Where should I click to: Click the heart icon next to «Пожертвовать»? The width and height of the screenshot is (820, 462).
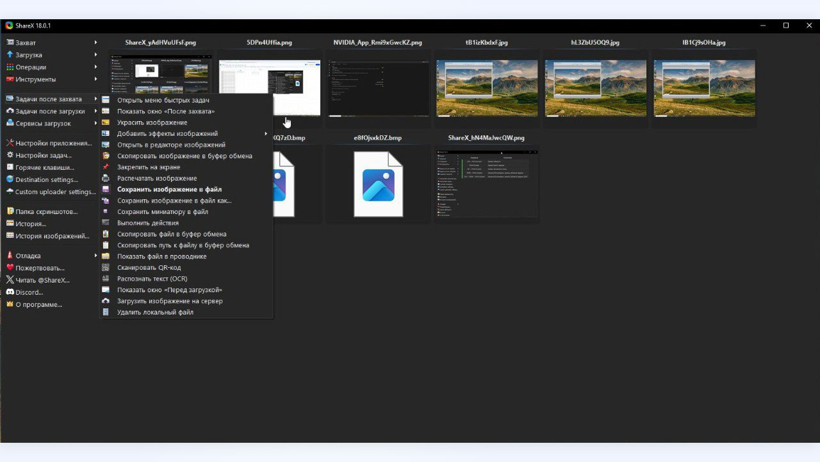tap(10, 268)
